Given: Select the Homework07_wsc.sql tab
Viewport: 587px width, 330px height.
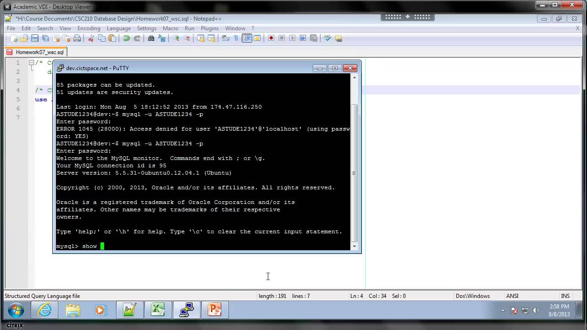Looking at the screenshot, I should 36,52.
